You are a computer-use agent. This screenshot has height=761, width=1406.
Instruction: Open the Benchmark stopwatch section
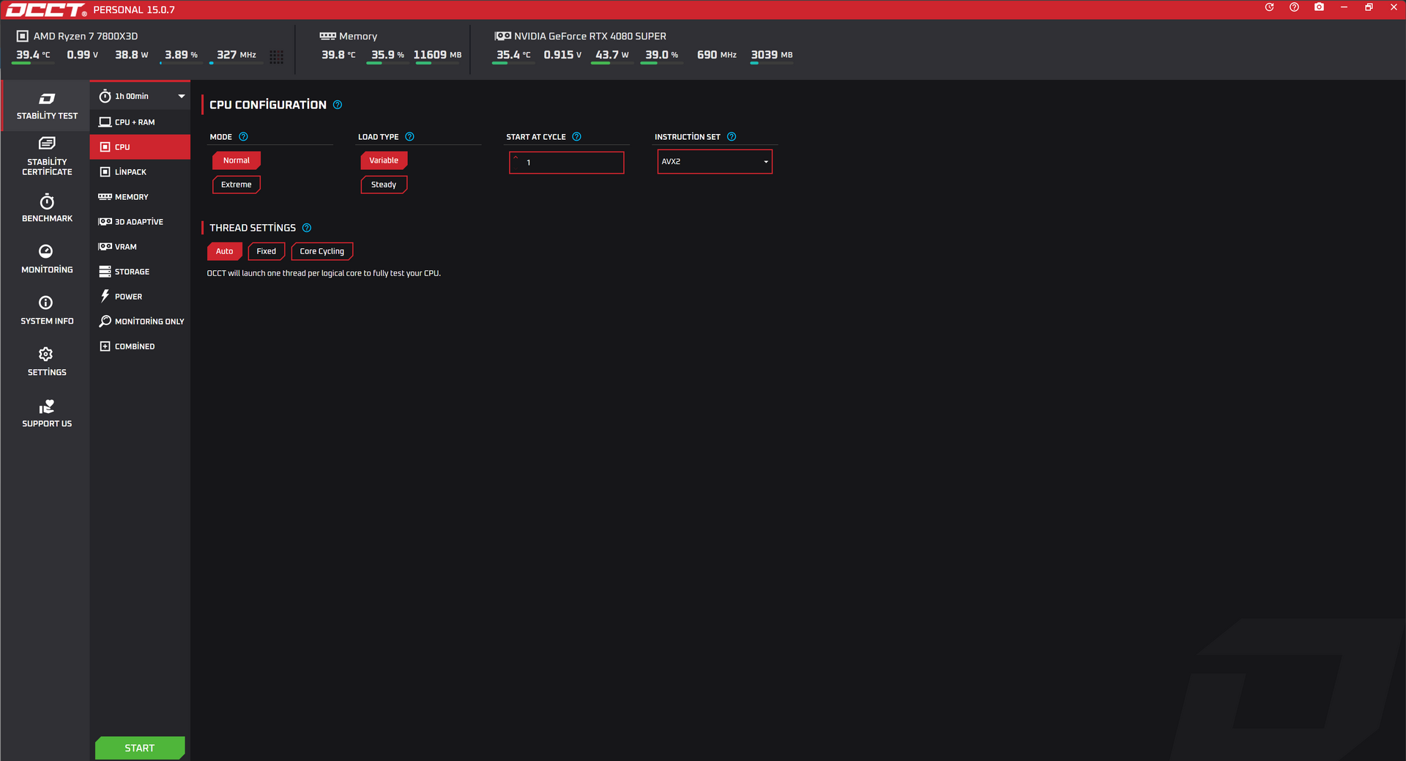coord(47,208)
